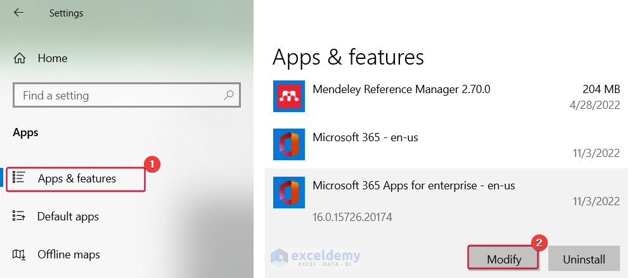Click the search magnifier icon

pos(229,96)
